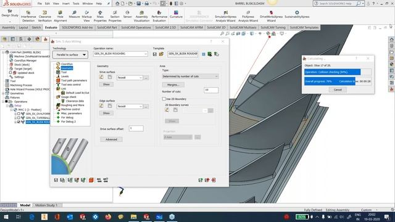This screenshot has height=222, width=395.
Task: Collapse CAM-Part tree node
Action: tap(3, 52)
